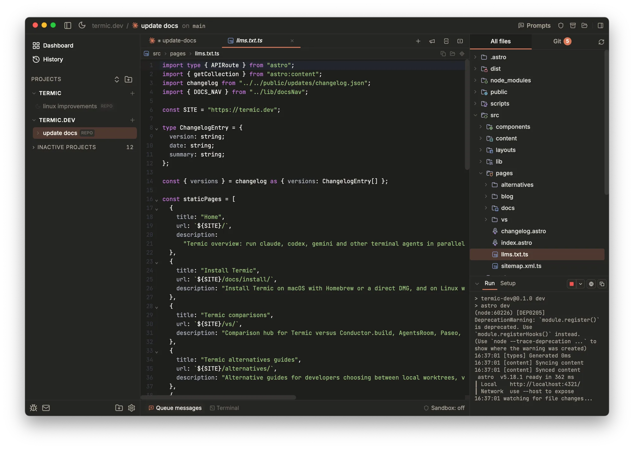Open History
This screenshot has width=634, height=449.
48,59
